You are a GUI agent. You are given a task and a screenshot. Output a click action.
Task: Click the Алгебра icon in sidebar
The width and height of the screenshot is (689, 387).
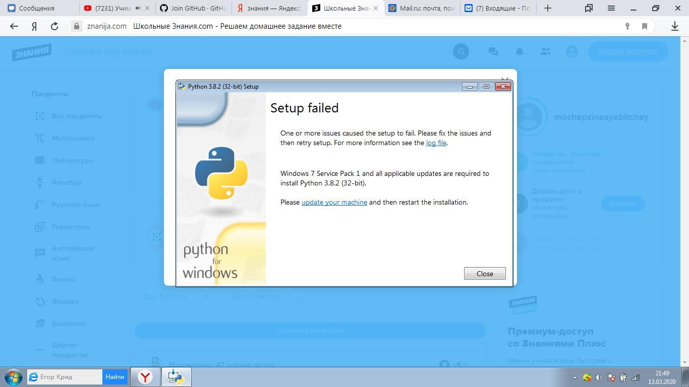pos(40,182)
